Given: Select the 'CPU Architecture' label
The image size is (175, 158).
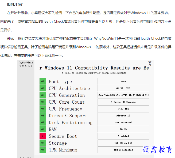Looking at the screenshot, I should point(69,88).
